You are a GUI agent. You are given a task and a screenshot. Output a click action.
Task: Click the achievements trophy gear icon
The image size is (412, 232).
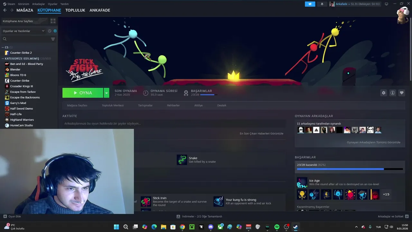(186, 93)
